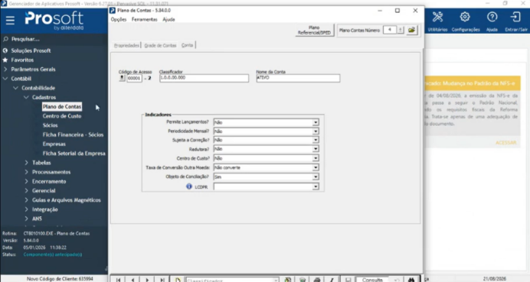Open the Permite Lançamentos? dropdown
Image resolution: width=530 pixels, height=282 pixels.
[x=316, y=122]
